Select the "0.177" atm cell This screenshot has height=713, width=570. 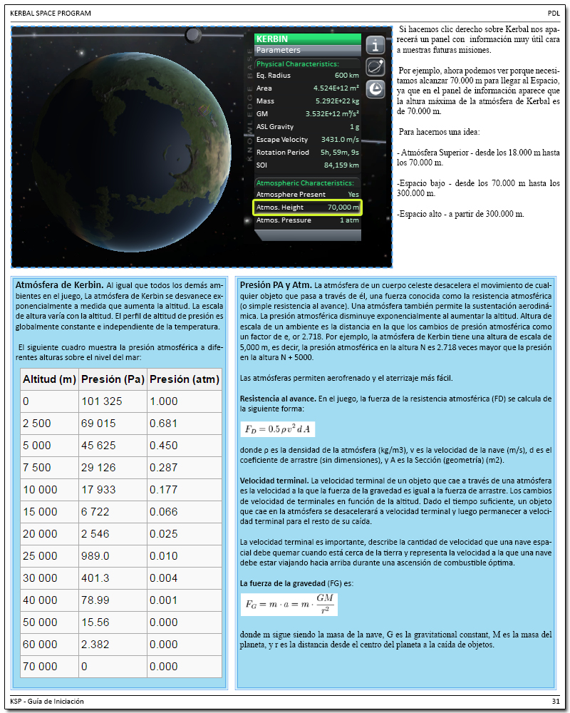point(185,490)
